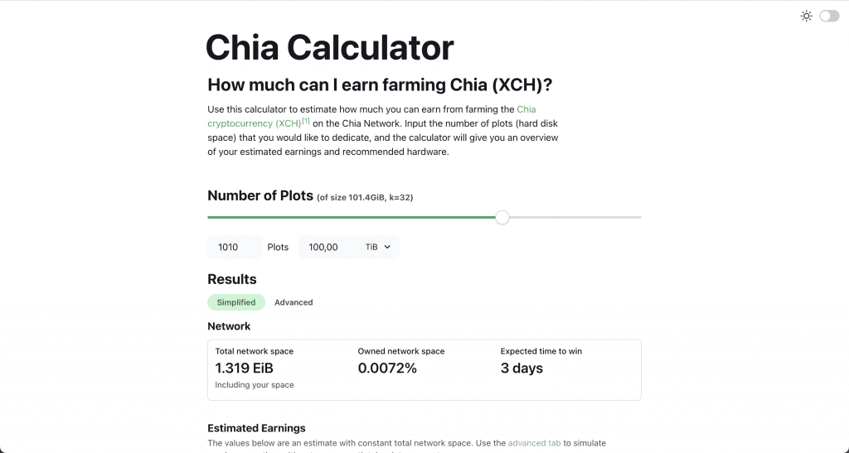Image resolution: width=849 pixels, height=453 pixels.
Task: Open the Chia cryptocurrency (XCH) link
Action: (371, 116)
